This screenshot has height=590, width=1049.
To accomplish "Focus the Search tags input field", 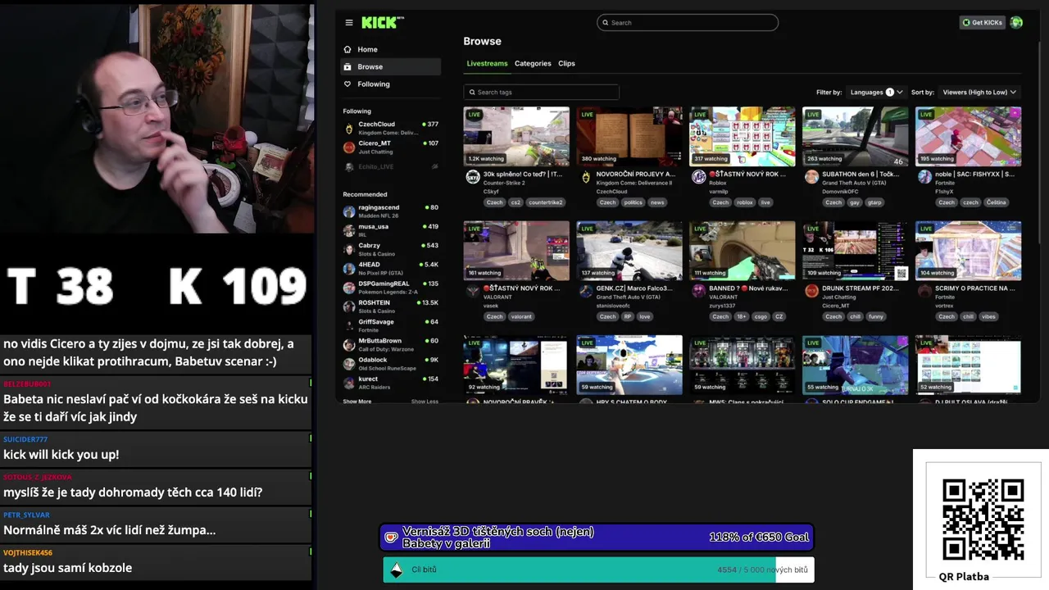I will tap(541, 93).
